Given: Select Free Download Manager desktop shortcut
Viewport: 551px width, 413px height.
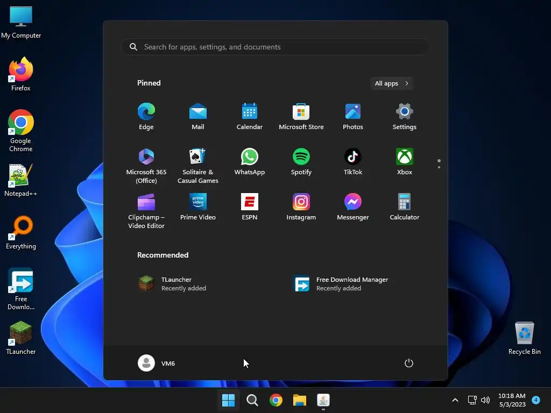Looking at the screenshot, I should tap(21, 289).
